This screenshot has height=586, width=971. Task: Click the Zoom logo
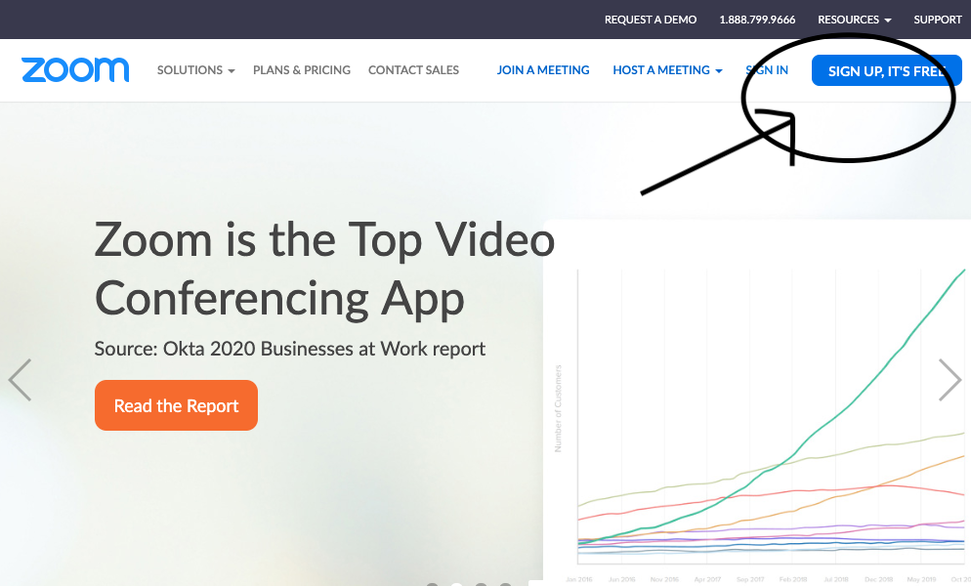[x=75, y=70]
